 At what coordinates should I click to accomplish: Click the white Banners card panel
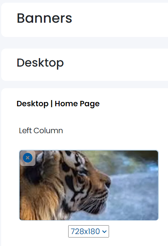[84, 20]
